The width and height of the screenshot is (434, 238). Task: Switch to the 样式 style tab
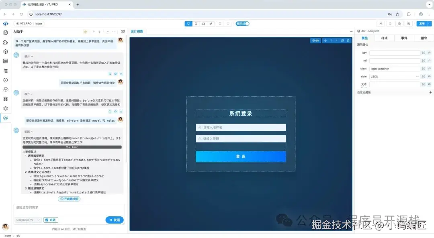(384, 37)
